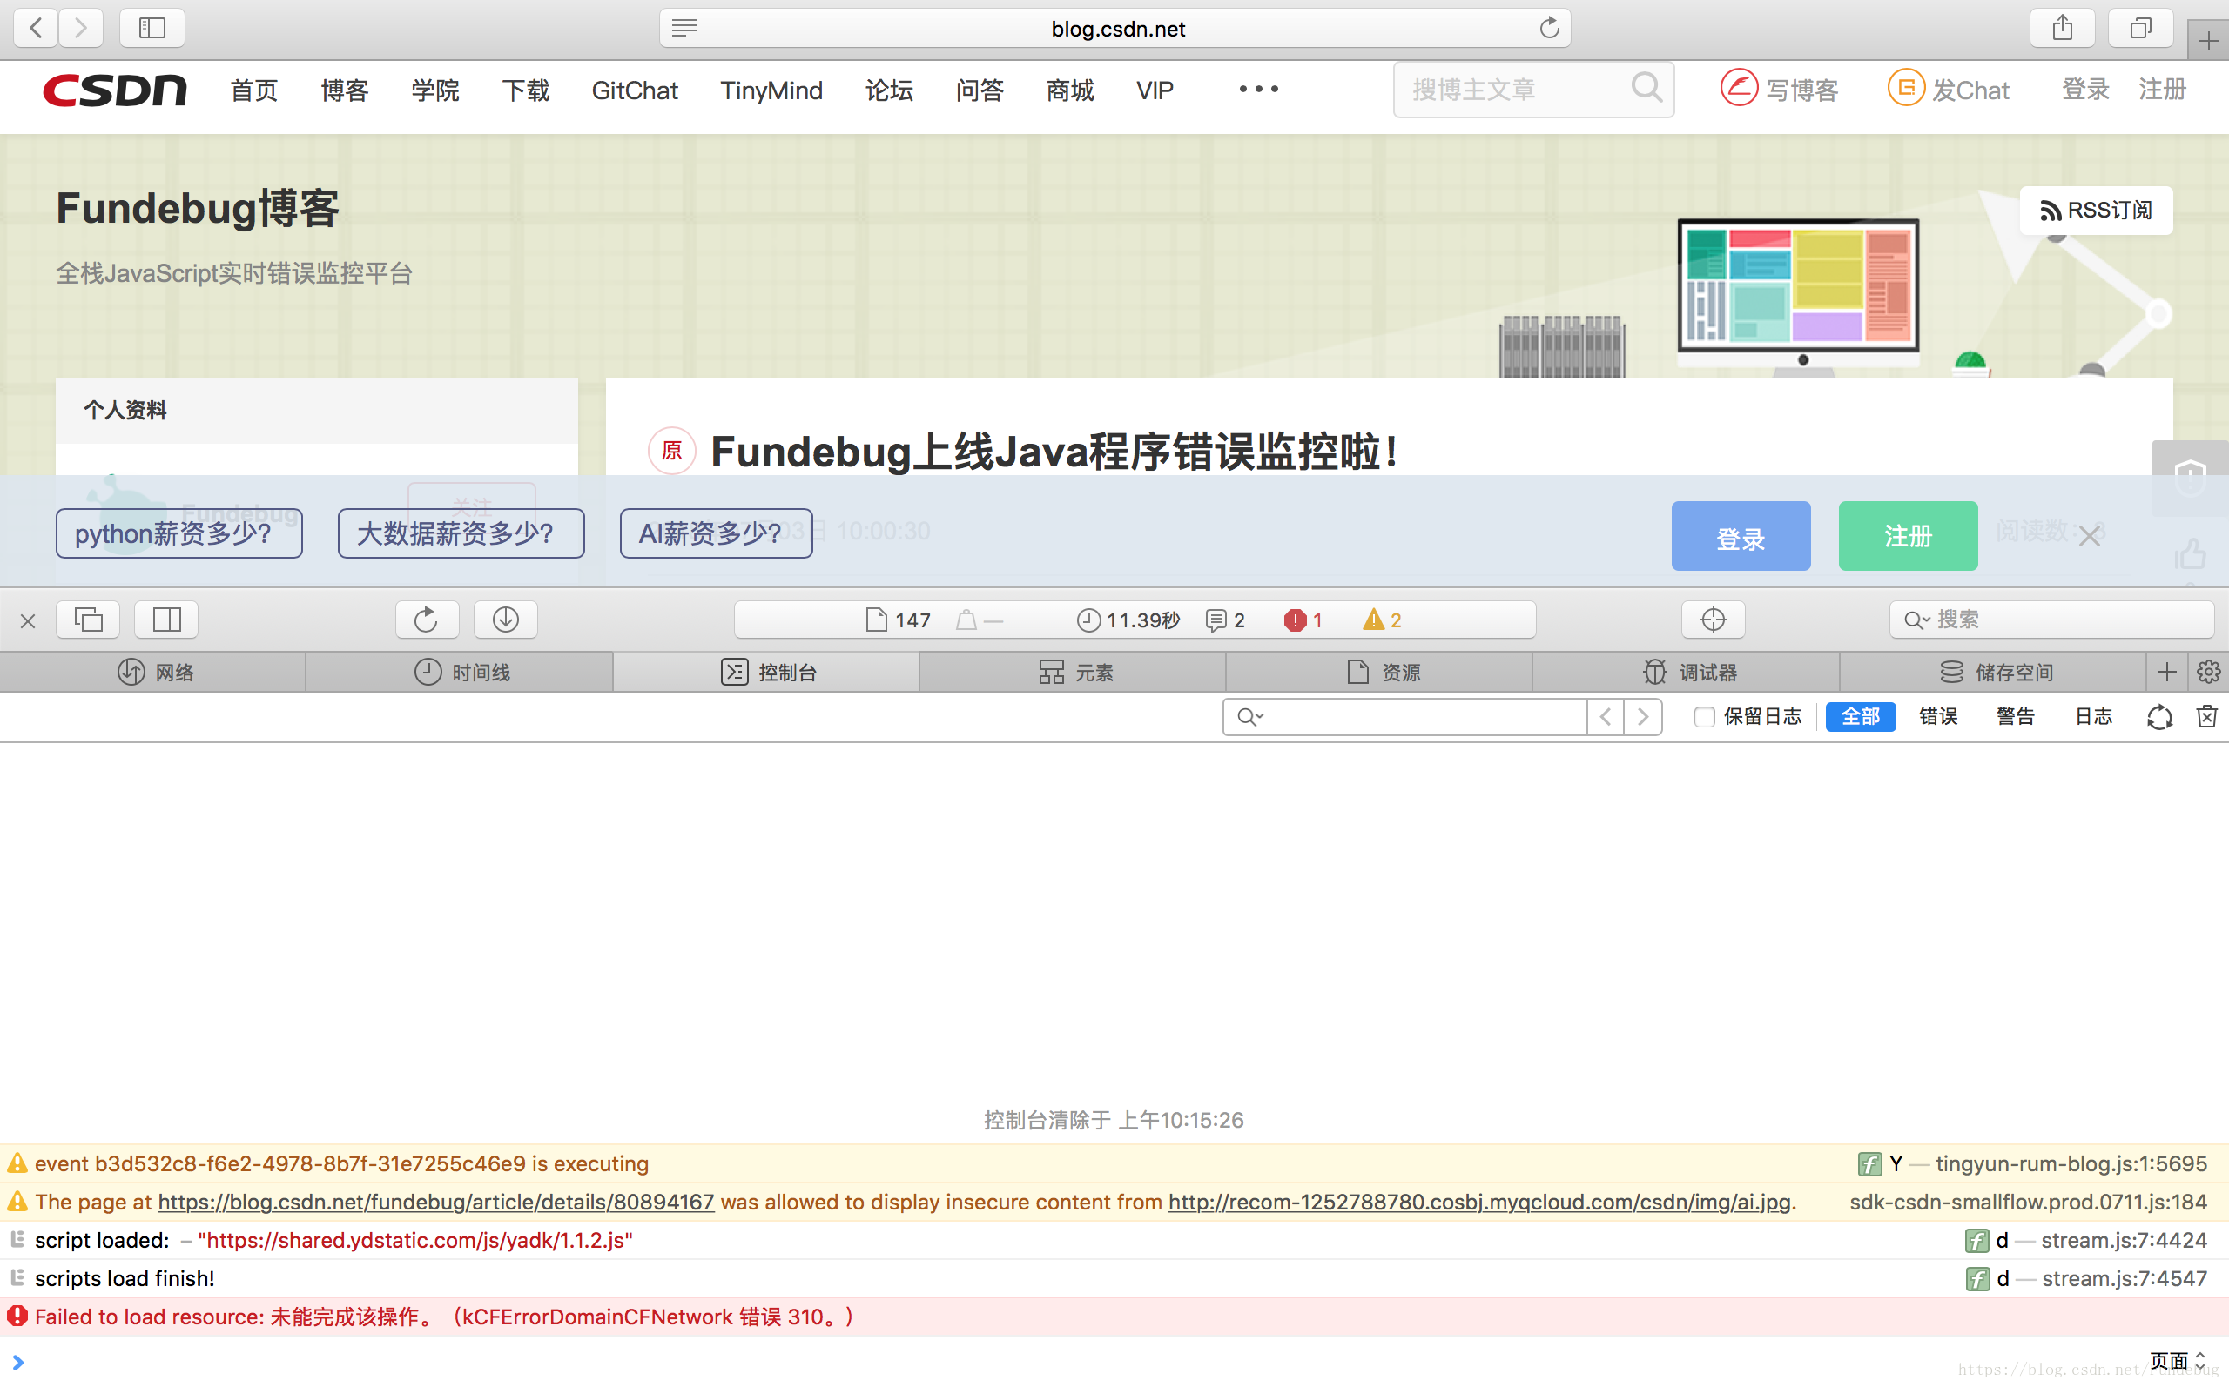
Task: Reload page via address bar refresh icon
Action: 1549,28
